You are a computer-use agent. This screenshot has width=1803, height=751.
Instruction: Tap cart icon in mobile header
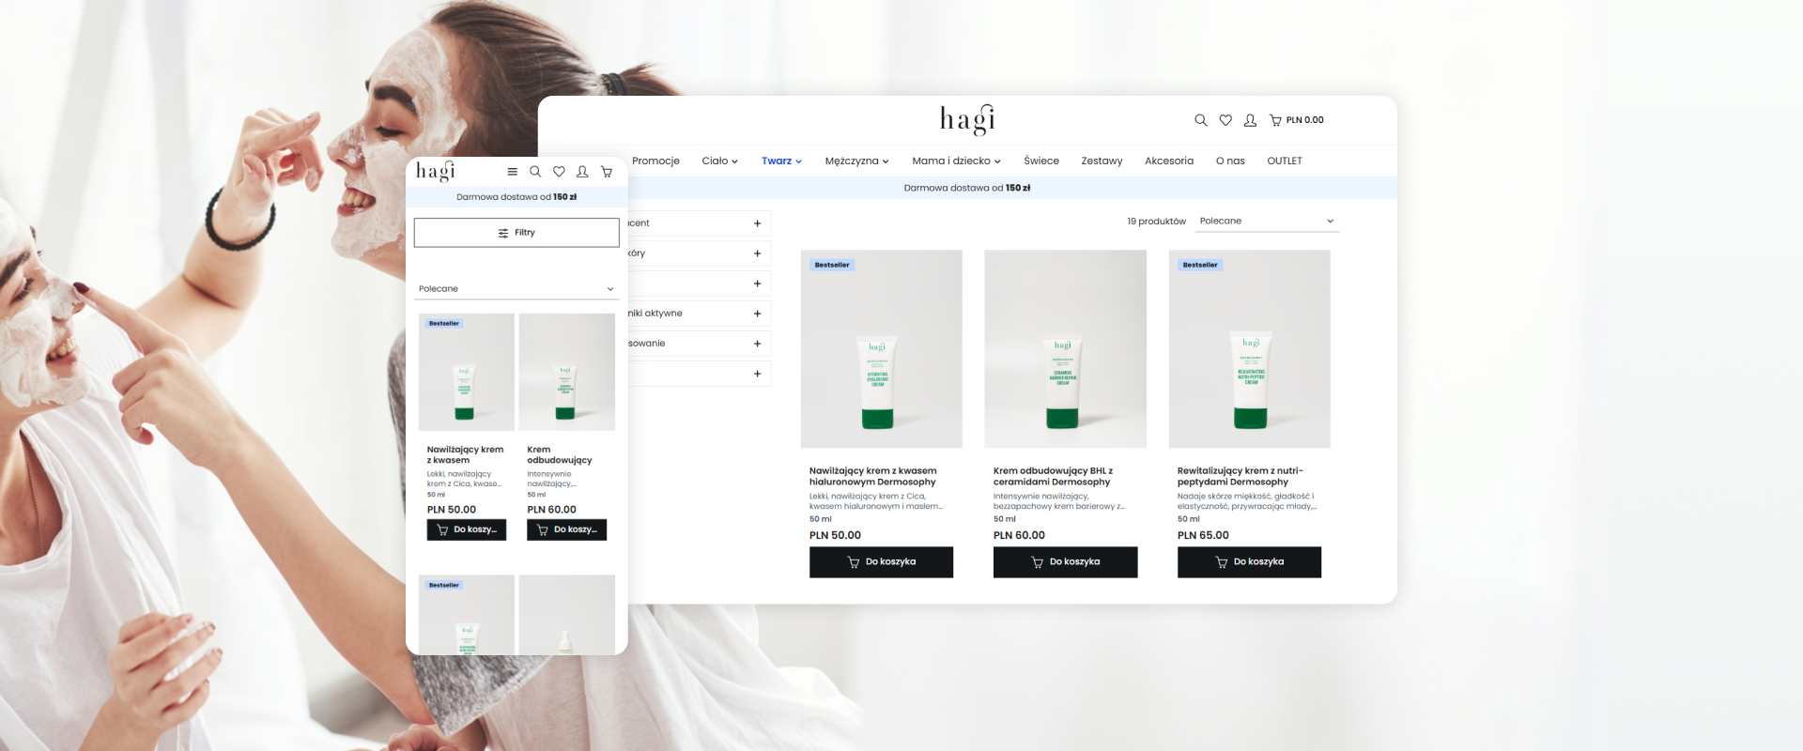coord(607,172)
